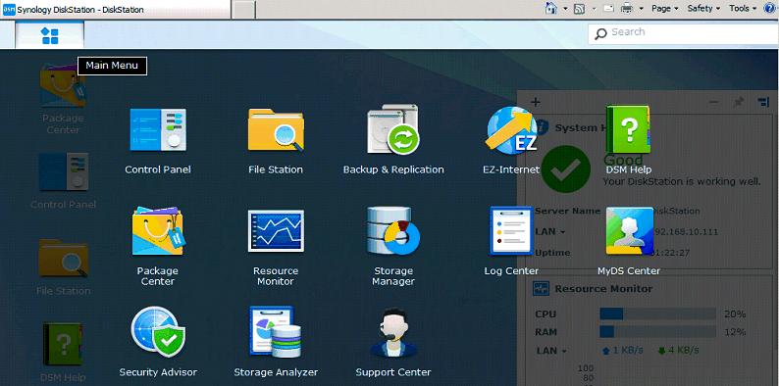Click the CPU usage bar
The width and height of the screenshot is (779, 386).
click(x=657, y=314)
